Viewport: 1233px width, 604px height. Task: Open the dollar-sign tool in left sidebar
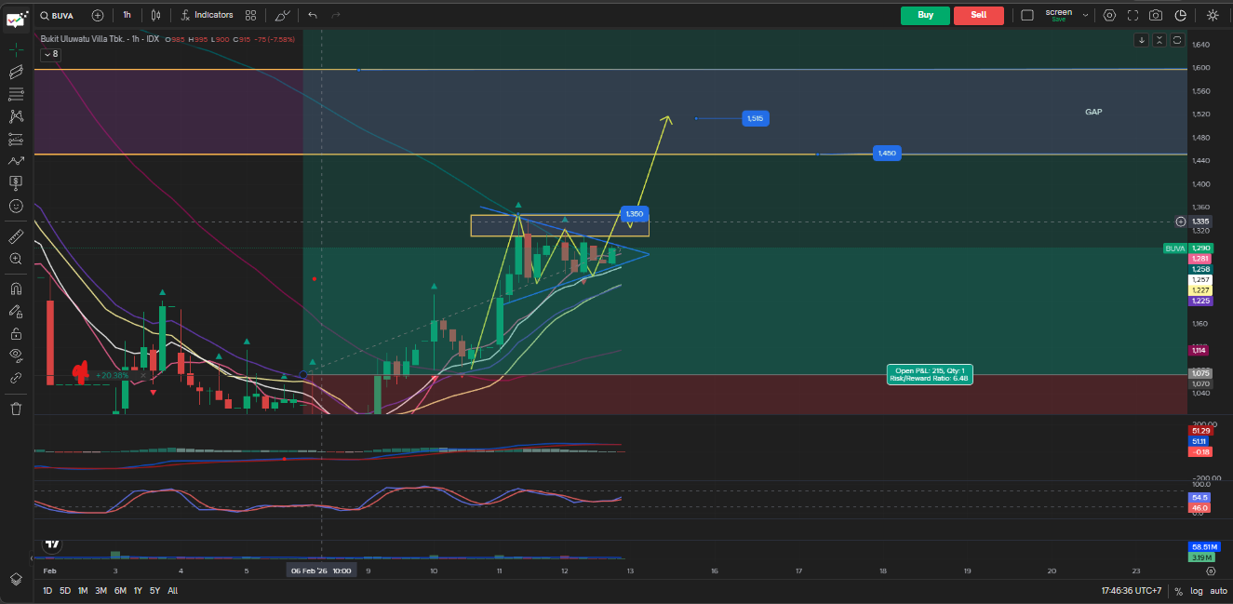tap(16, 183)
